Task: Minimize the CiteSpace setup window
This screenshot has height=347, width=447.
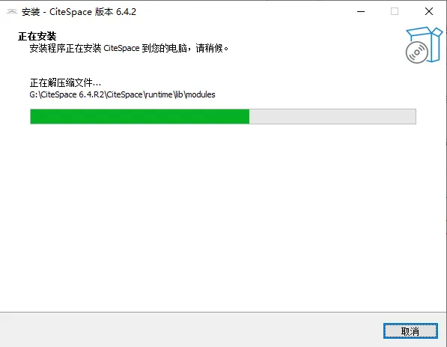Action: [361, 12]
